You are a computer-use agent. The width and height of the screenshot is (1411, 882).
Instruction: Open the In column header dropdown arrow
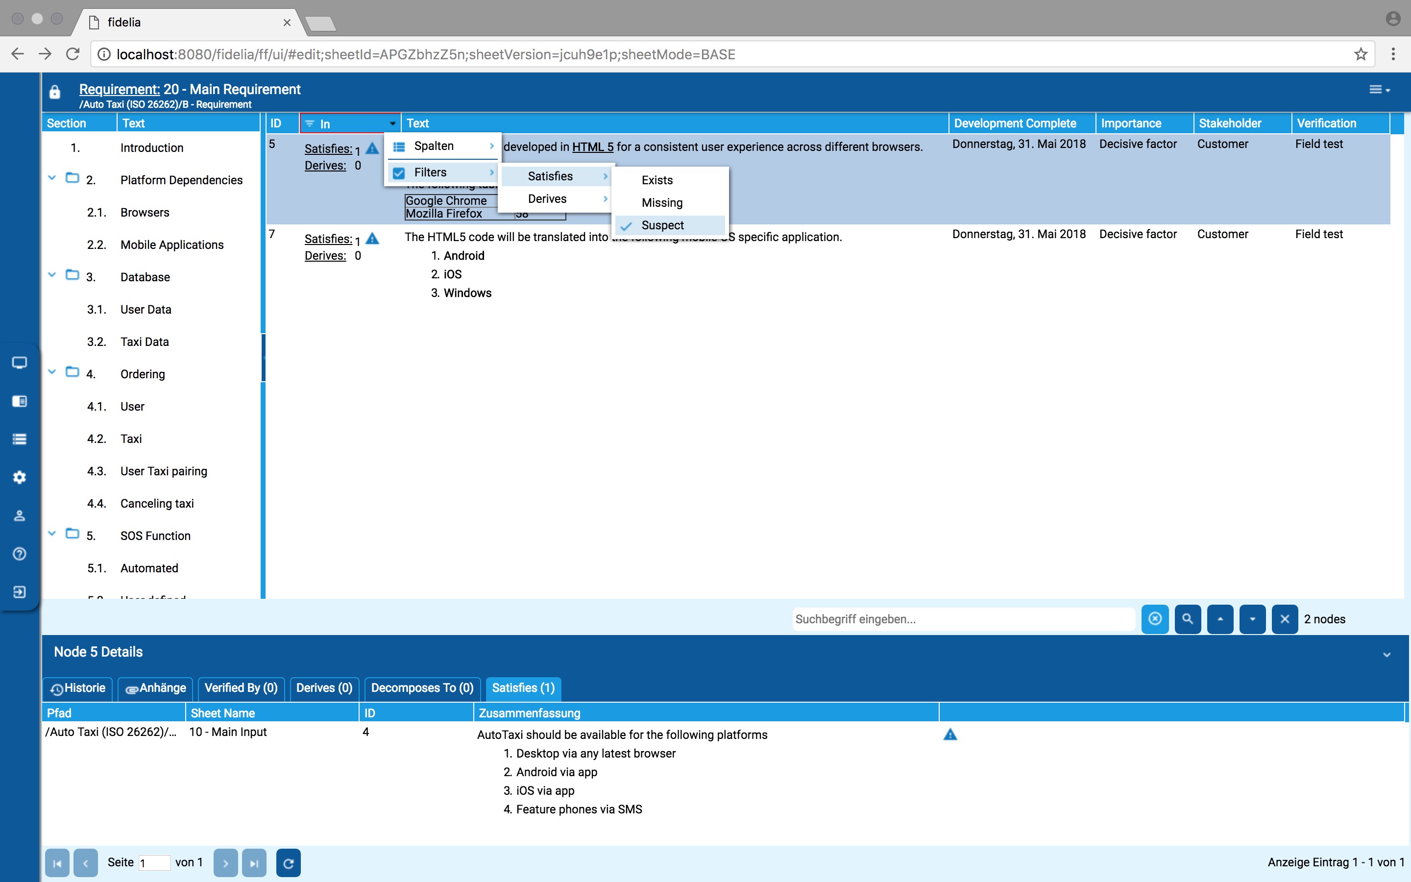point(392,123)
